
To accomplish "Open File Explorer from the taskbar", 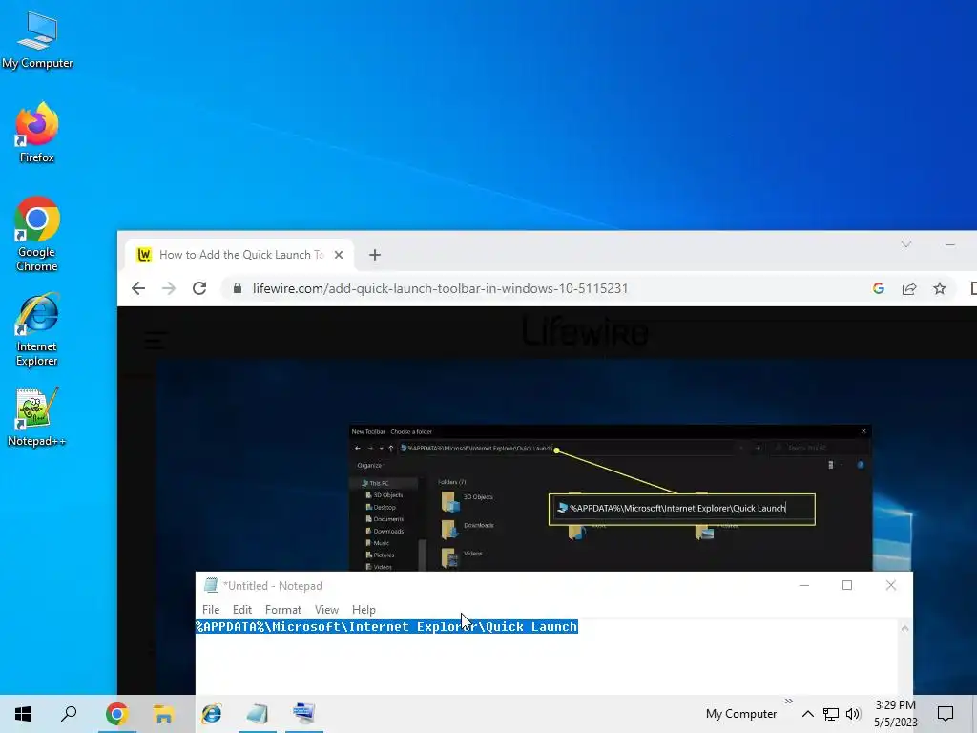I will (x=163, y=714).
